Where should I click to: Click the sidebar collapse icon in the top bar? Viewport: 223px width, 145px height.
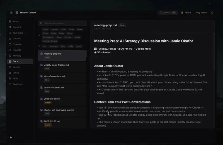point(11,12)
